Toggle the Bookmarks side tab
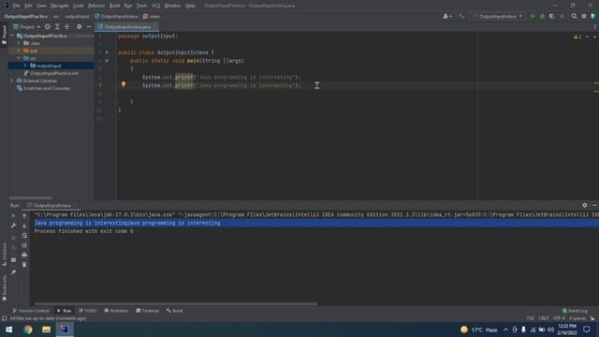The height and width of the screenshot is (337, 599). (x=4, y=288)
